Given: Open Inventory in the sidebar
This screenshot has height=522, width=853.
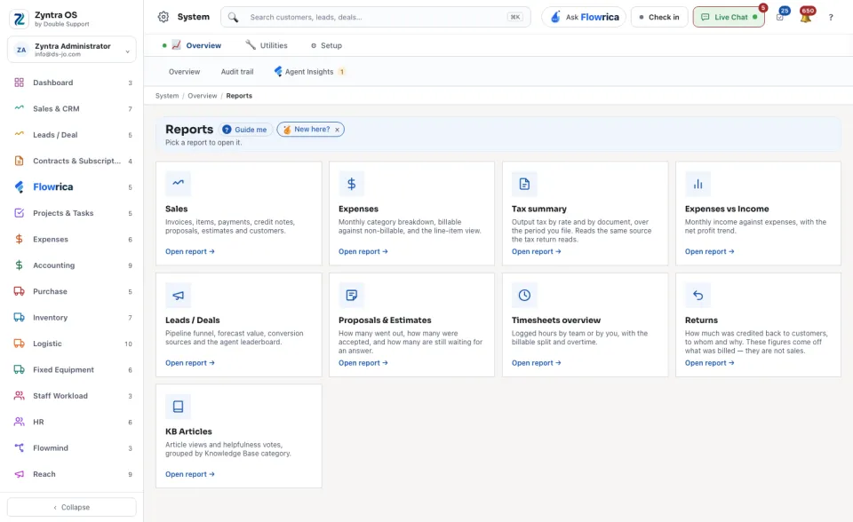Looking at the screenshot, I should click(x=72, y=318).
